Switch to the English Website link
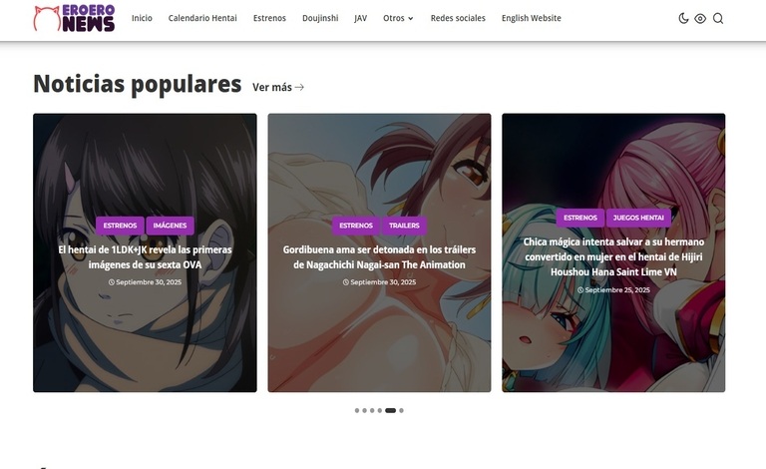 click(531, 18)
